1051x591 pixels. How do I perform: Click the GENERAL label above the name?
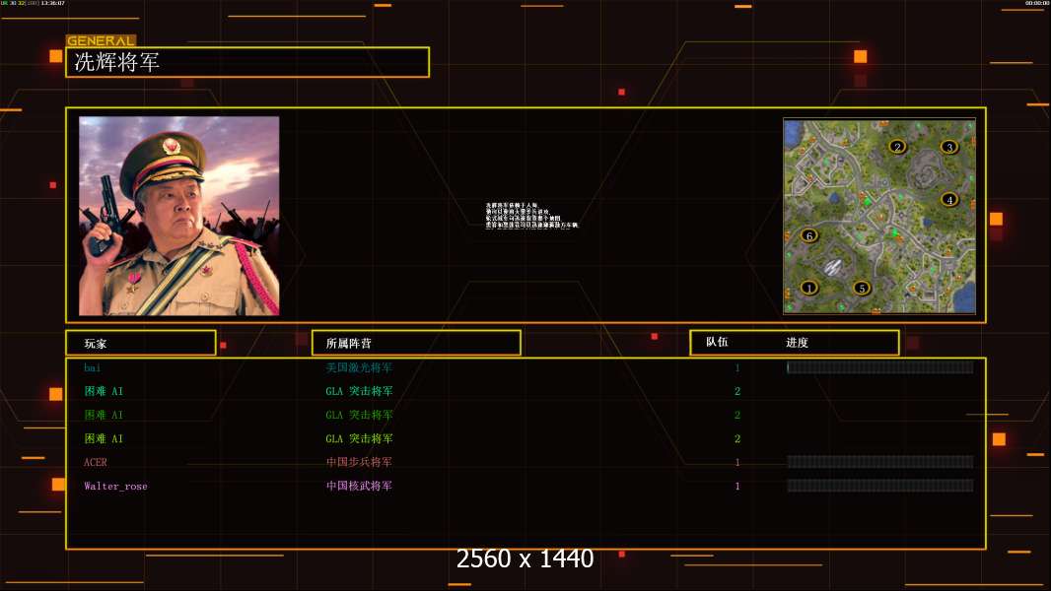[x=101, y=40]
